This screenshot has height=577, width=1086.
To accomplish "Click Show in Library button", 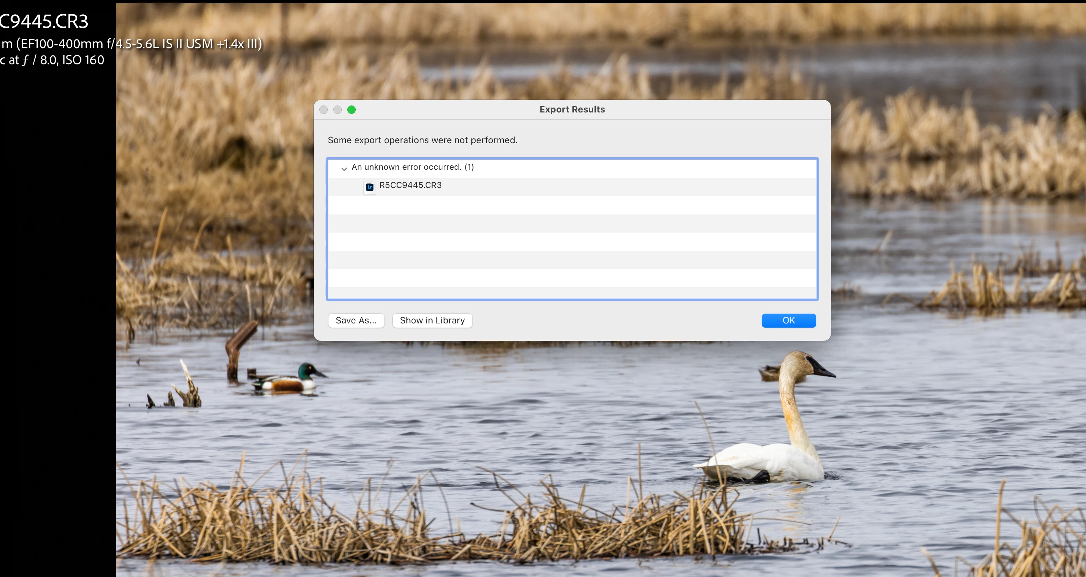I will pos(432,320).
